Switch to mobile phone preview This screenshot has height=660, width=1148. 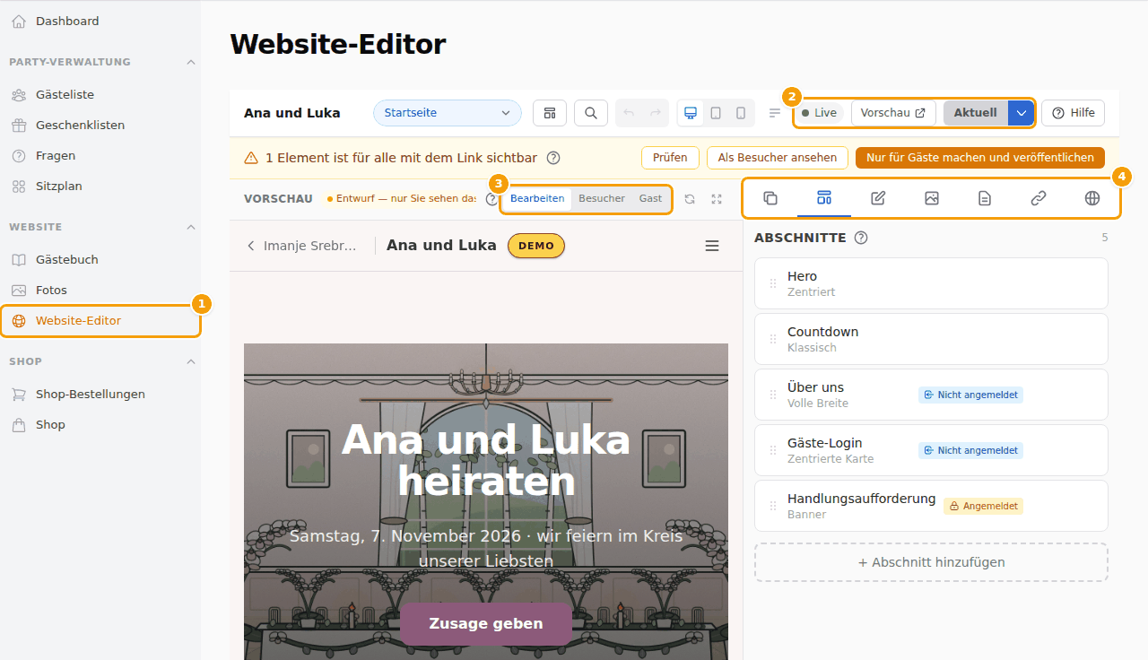[x=741, y=113]
